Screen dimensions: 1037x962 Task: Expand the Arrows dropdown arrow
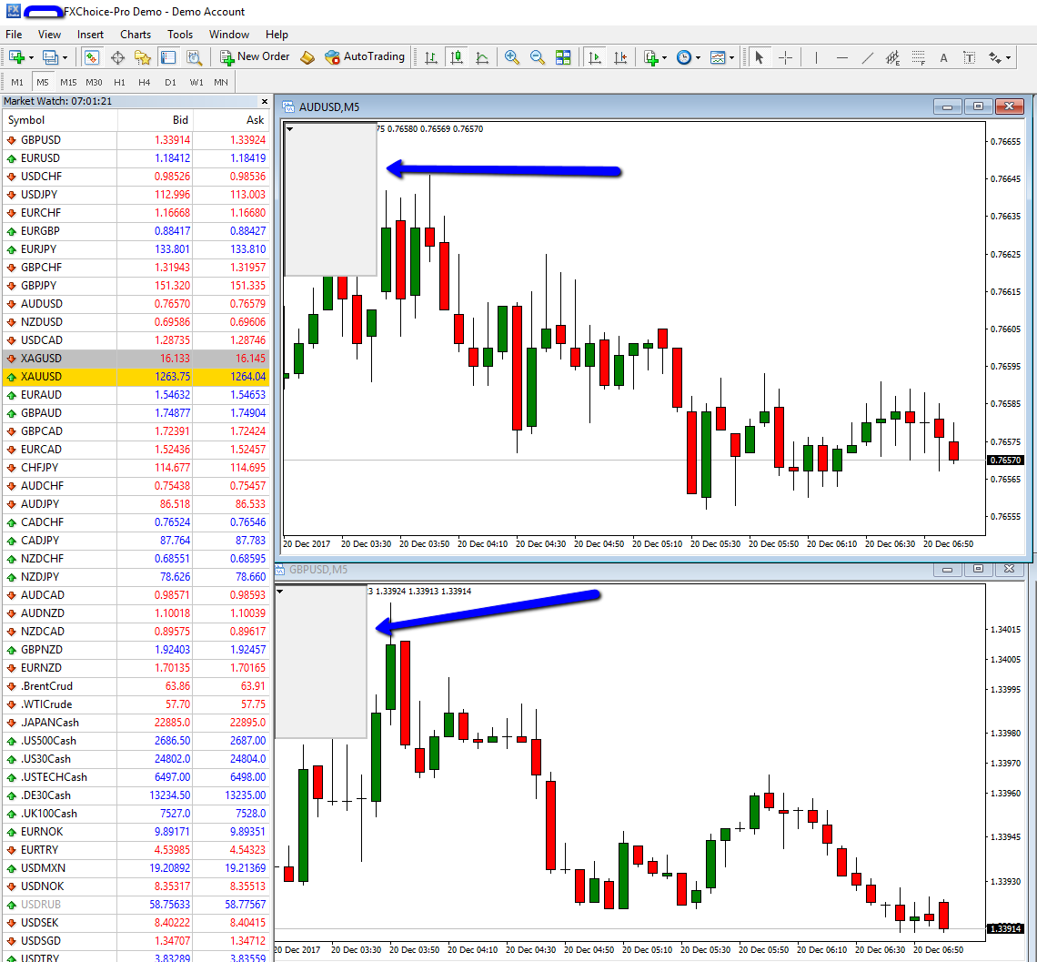(1009, 58)
